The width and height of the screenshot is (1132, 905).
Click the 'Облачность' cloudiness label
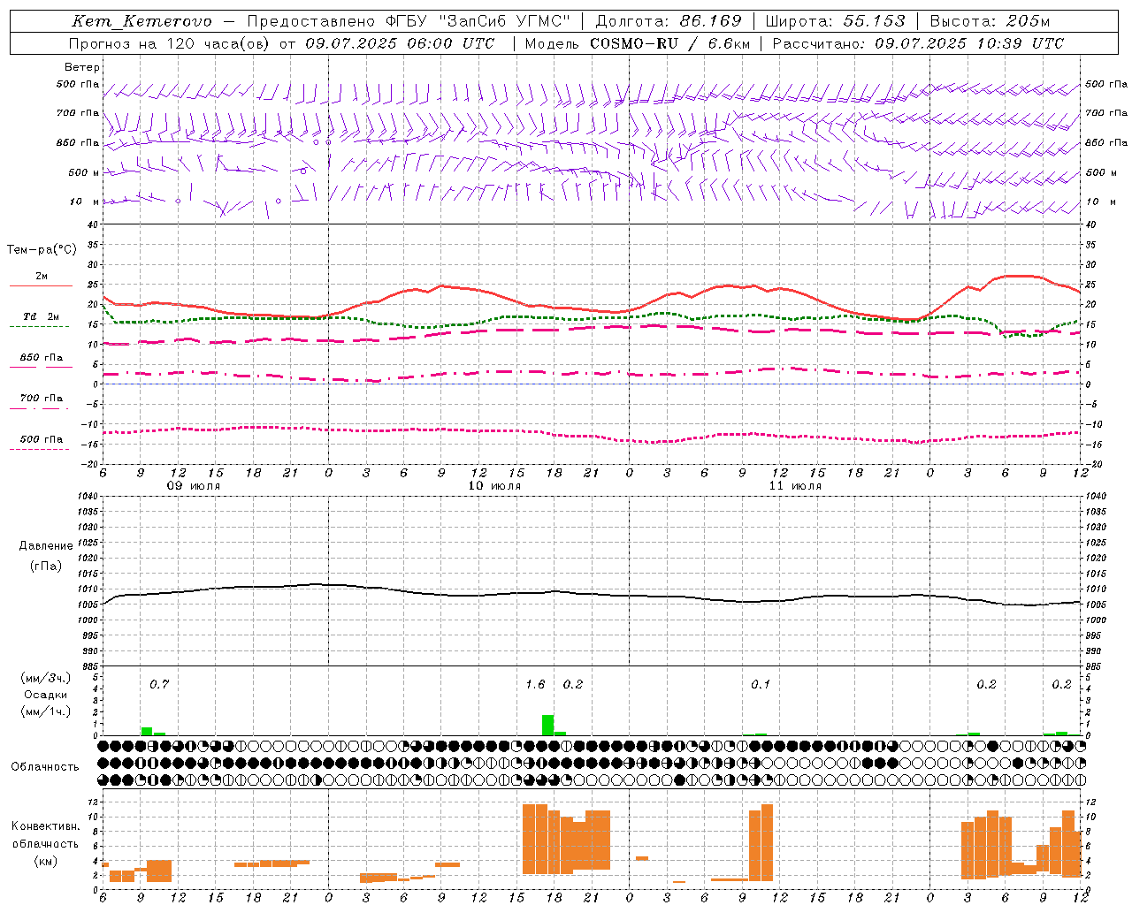point(45,766)
